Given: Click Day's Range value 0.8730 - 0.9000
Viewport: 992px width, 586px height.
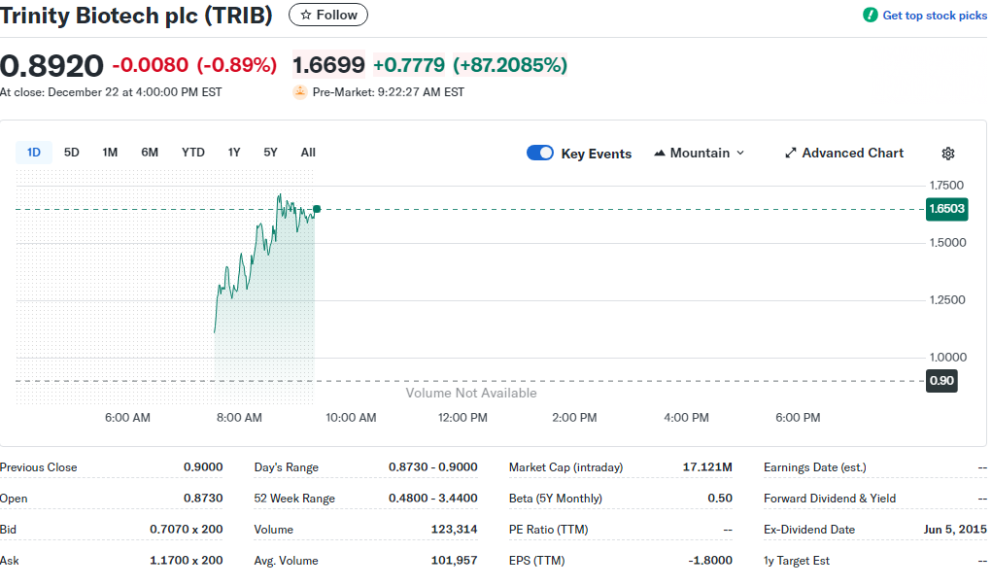Looking at the screenshot, I should [x=432, y=467].
